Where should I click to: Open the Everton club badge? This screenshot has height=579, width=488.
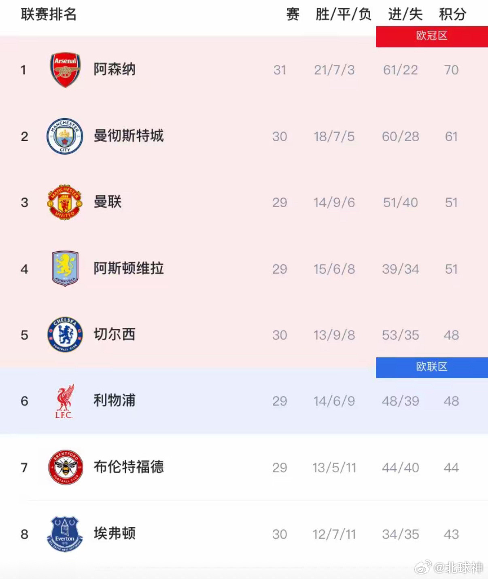tap(65, 534)
